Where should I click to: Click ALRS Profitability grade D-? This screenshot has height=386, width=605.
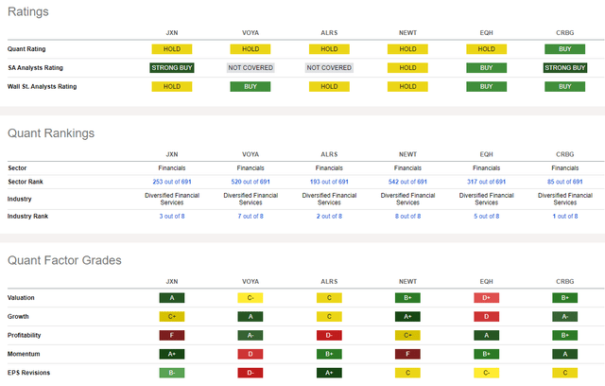pos(329,335)
